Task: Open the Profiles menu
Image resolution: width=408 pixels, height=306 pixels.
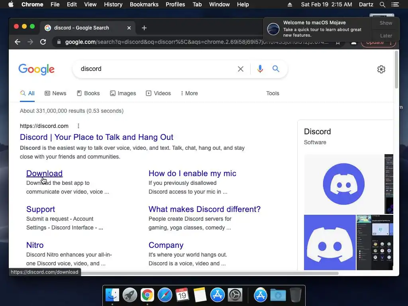Action: 175,4
